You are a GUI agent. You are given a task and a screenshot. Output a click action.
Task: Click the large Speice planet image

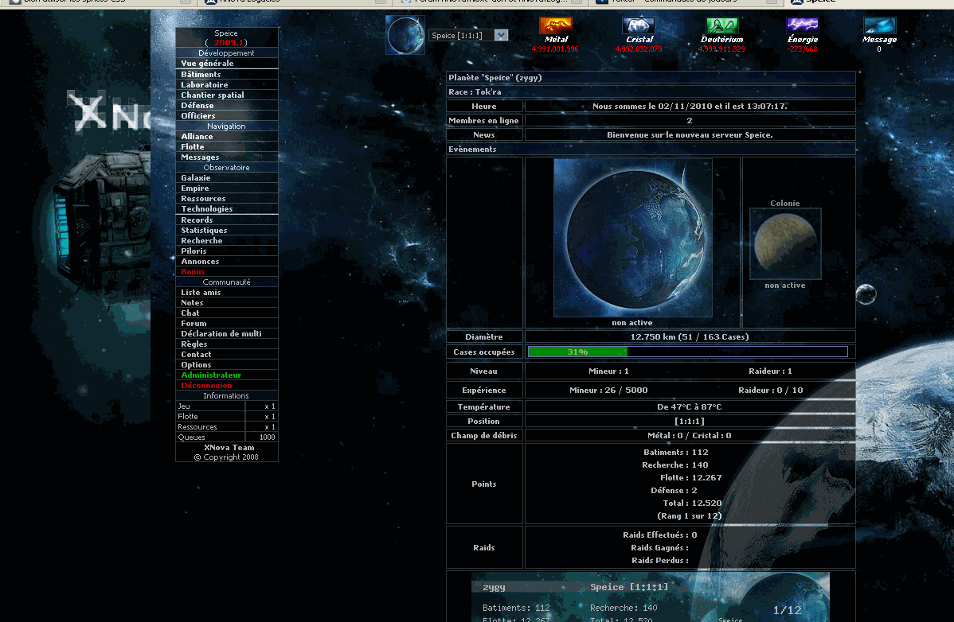coord(633,238)
